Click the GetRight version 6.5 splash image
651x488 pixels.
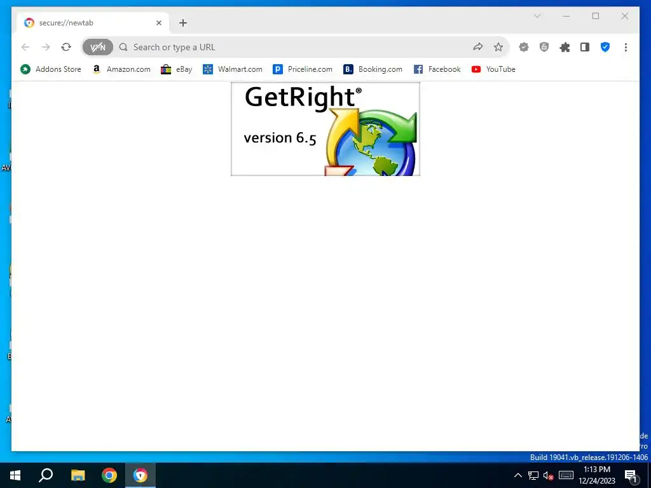tap(325, 129)
